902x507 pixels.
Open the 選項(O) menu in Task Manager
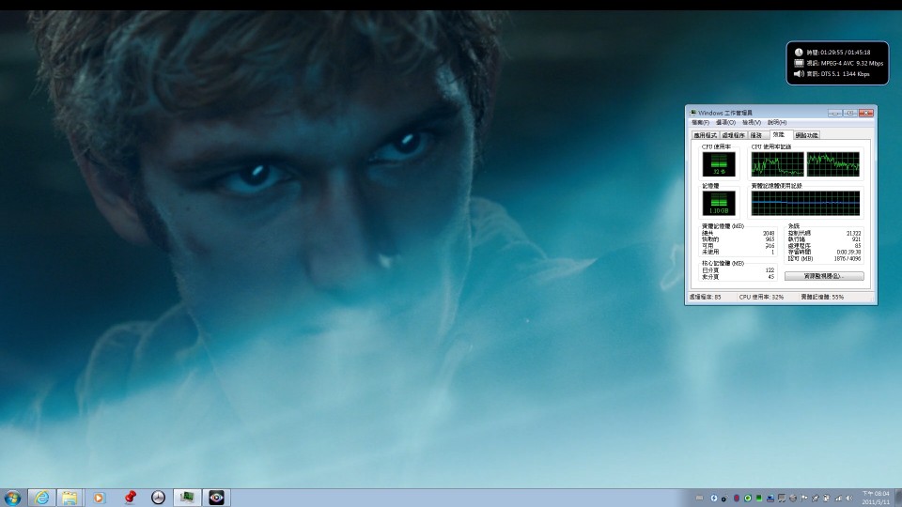click(725, 123)
